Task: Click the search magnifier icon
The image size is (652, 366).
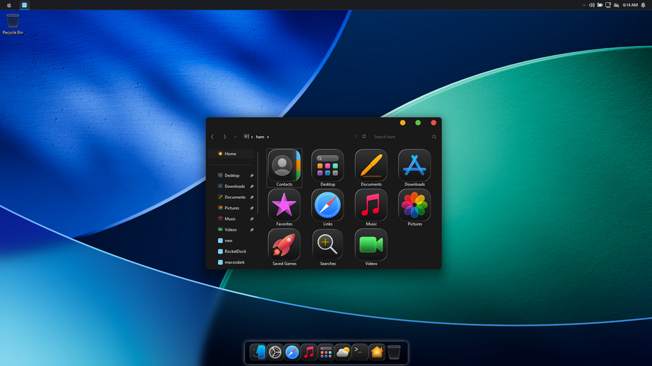Action: [x=434, y=137]
